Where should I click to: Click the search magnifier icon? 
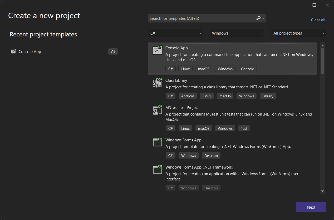pyautogui.click(x=258, y=18)
